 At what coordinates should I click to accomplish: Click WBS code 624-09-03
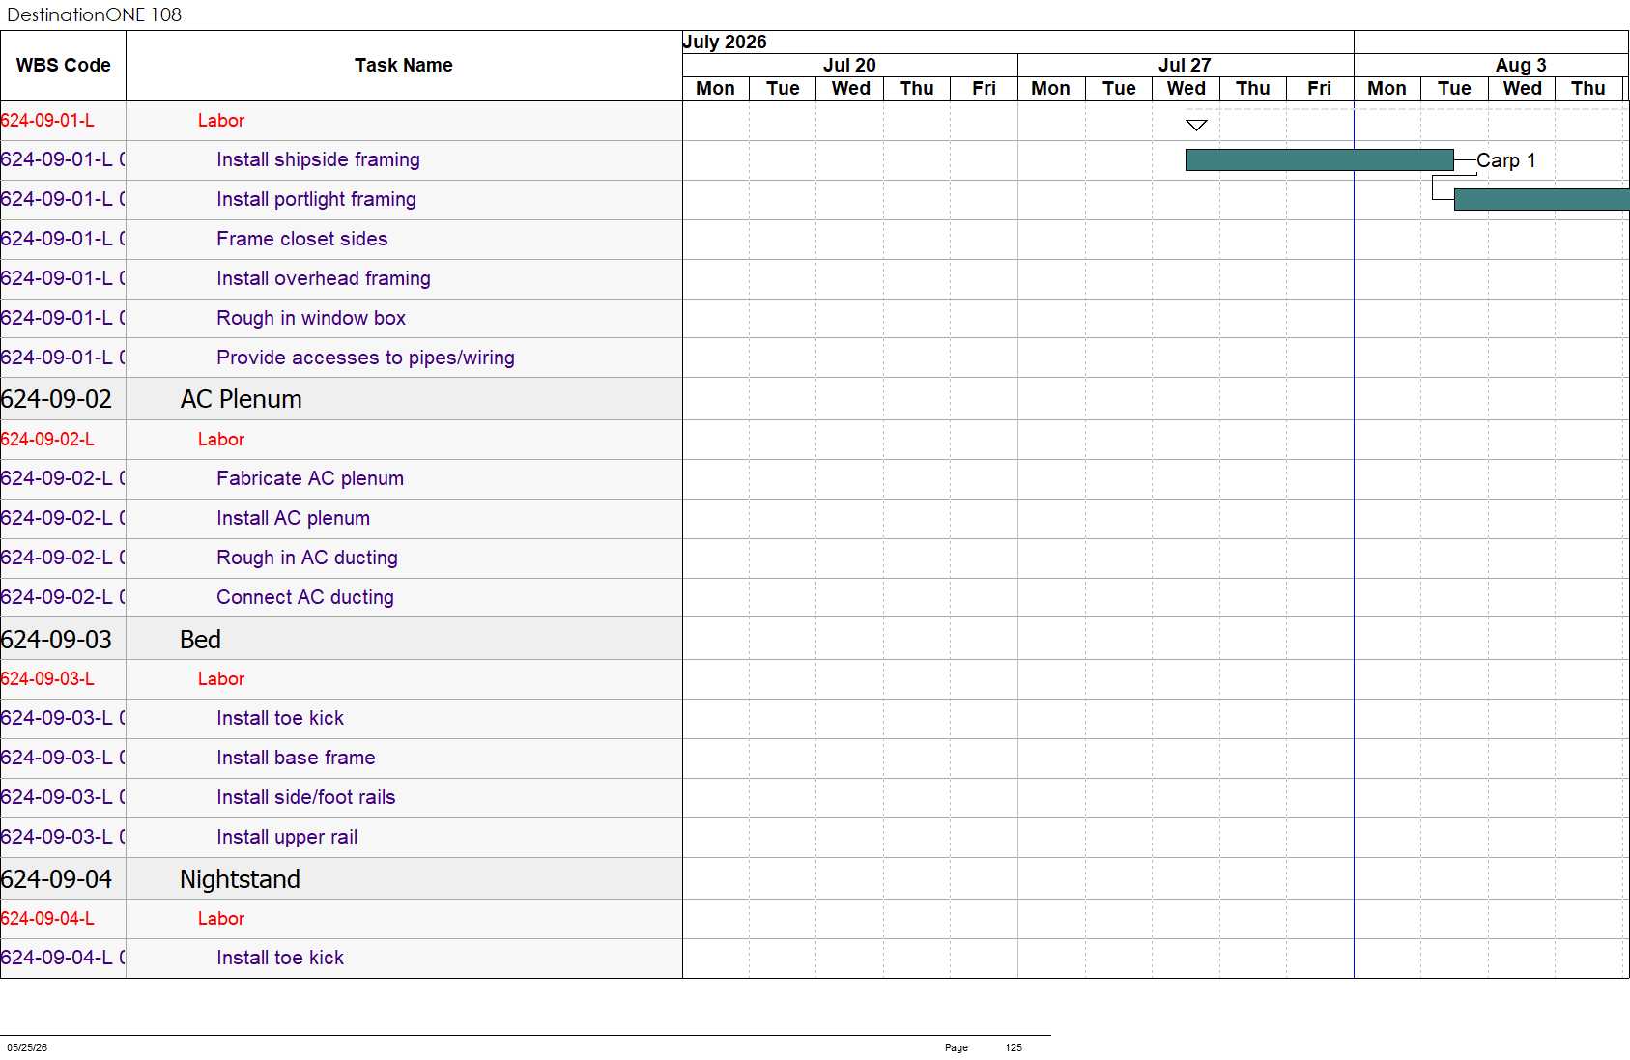click(56, 640)
